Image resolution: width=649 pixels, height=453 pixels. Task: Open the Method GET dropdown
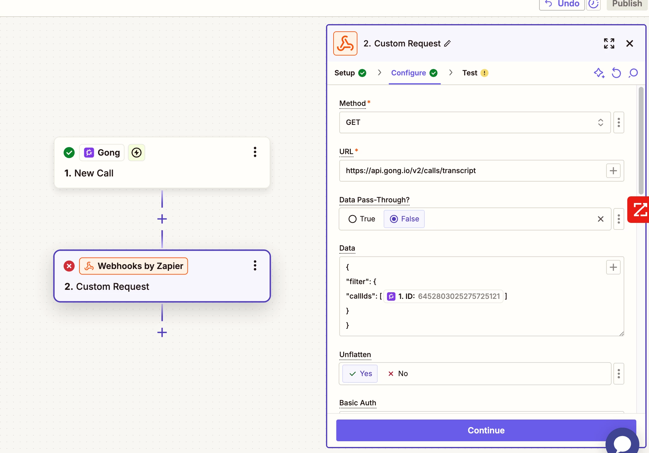(475, 122)
